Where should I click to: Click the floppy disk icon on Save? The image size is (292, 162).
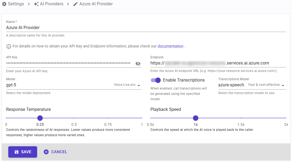pyautogui.click(x=17, y=152)
